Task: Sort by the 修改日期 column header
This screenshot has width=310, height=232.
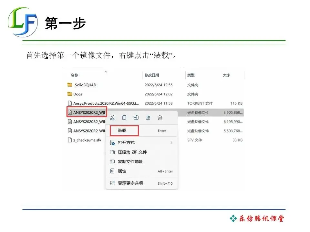Action: (x=152, y=75)
